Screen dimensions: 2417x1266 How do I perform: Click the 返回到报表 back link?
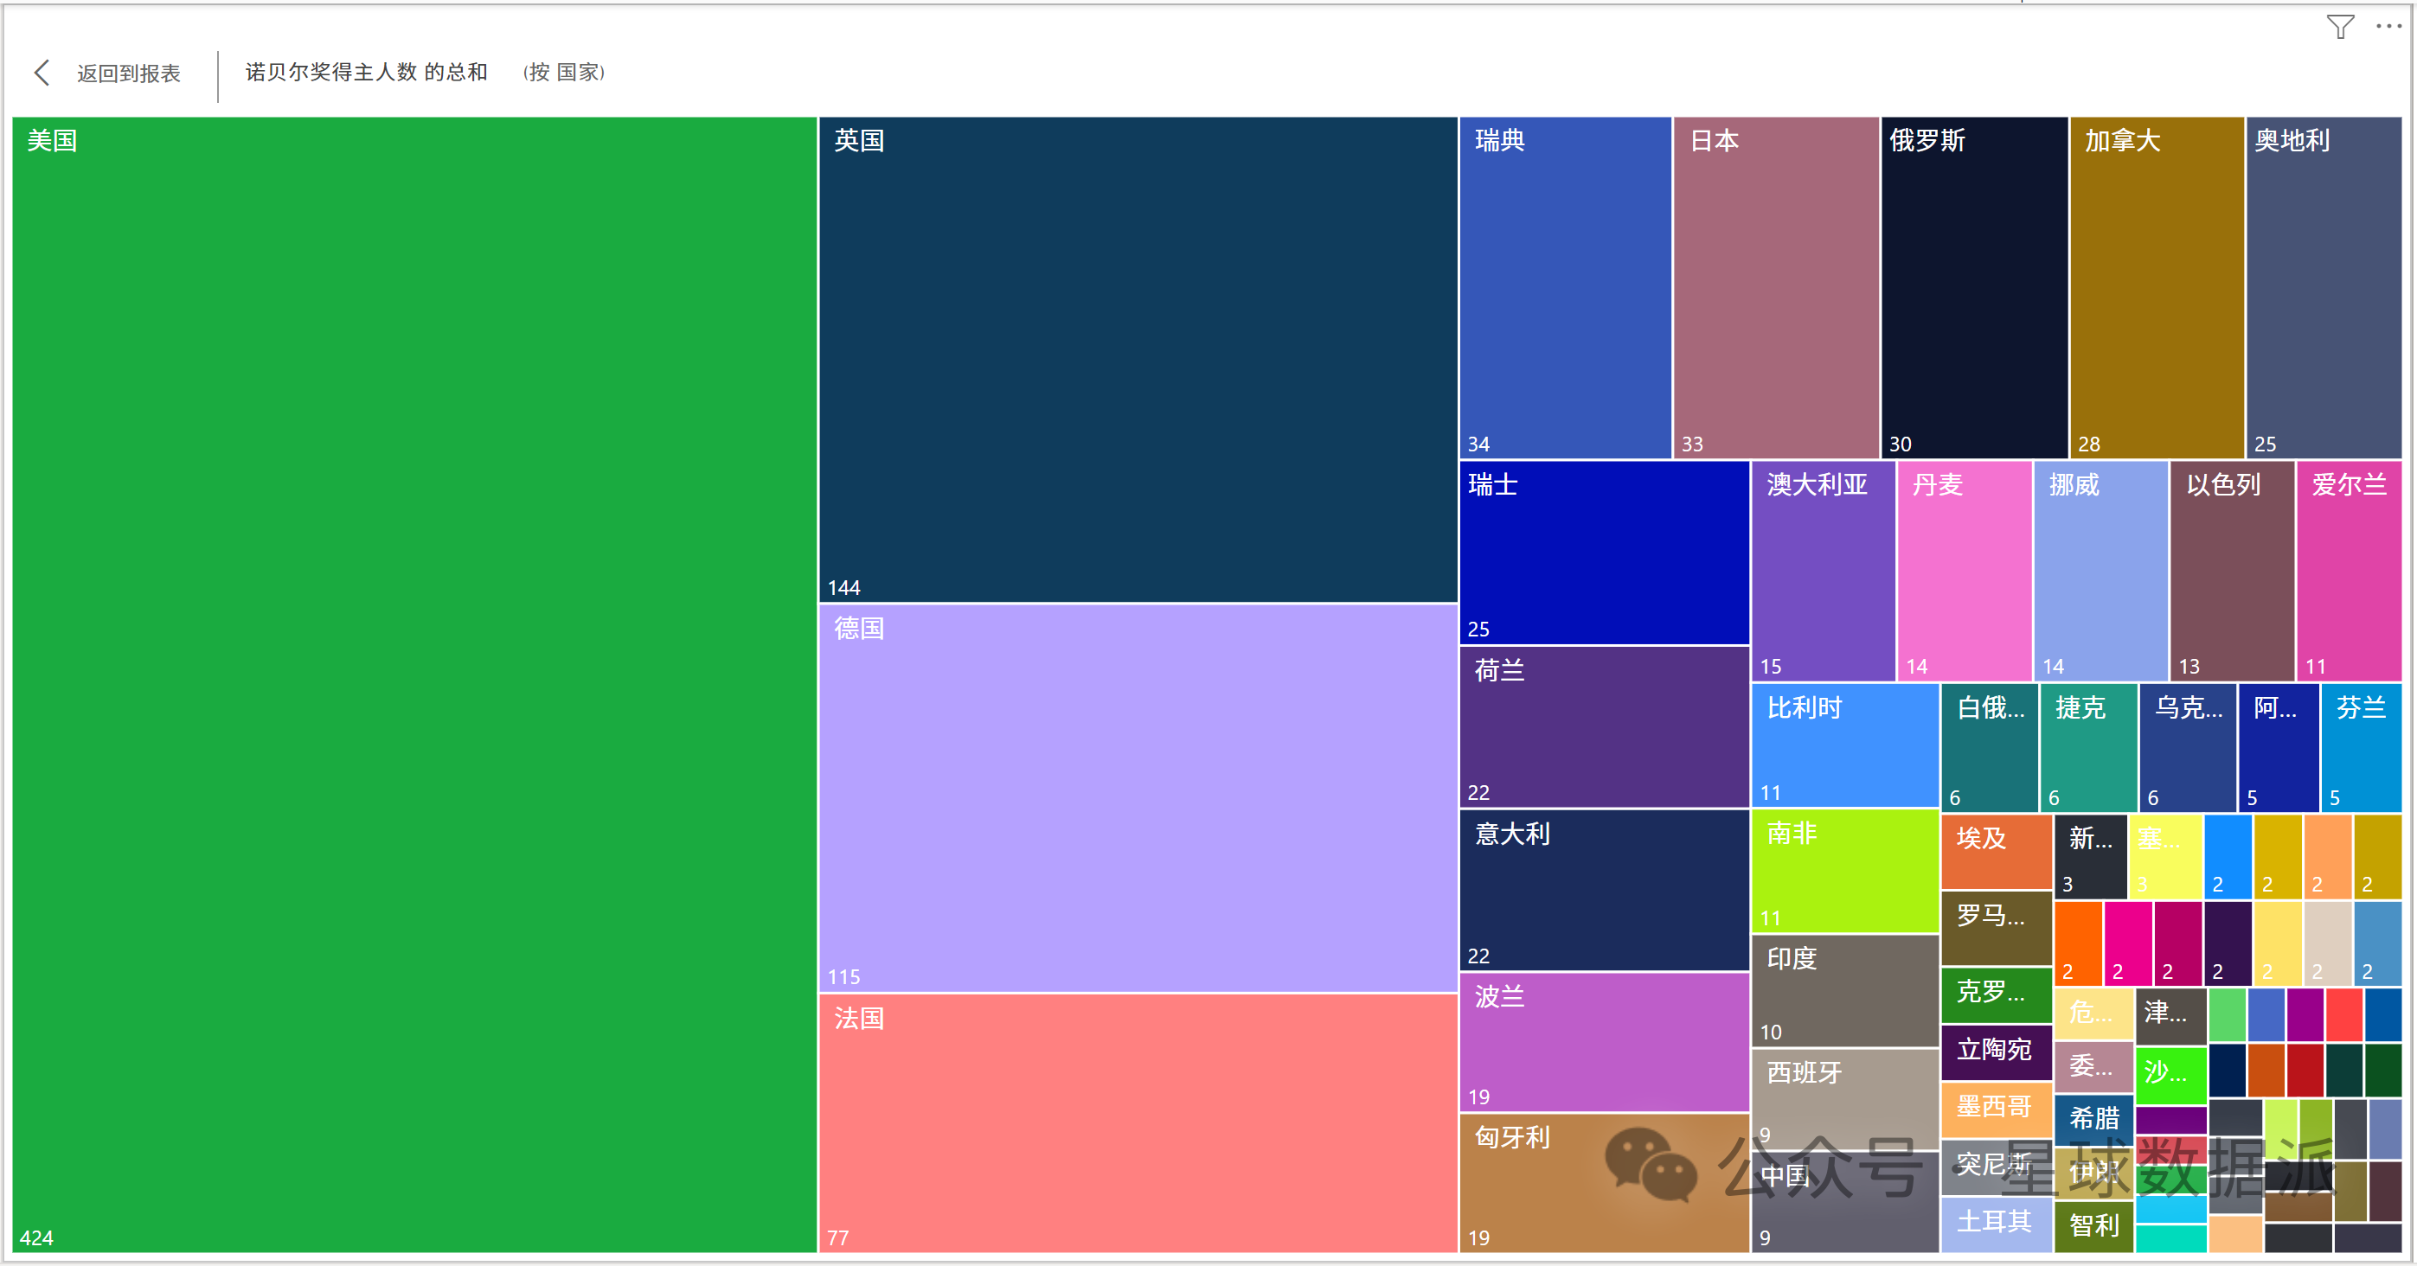point(129,74)
